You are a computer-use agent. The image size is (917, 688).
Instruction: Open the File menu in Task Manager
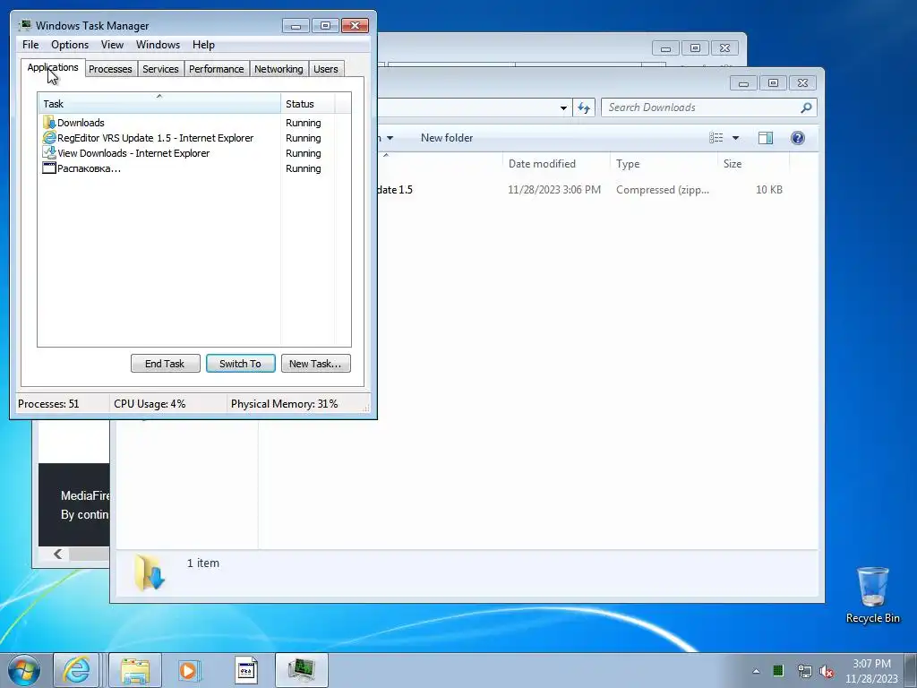30,45
